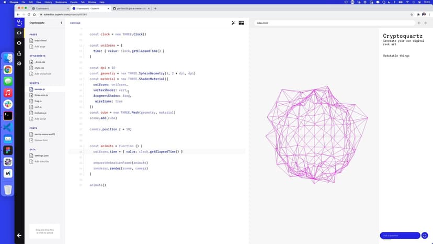The width and height of the screenshot is (433, 244).
Task: Click the SuperHi logo icon
Action: 19,23
